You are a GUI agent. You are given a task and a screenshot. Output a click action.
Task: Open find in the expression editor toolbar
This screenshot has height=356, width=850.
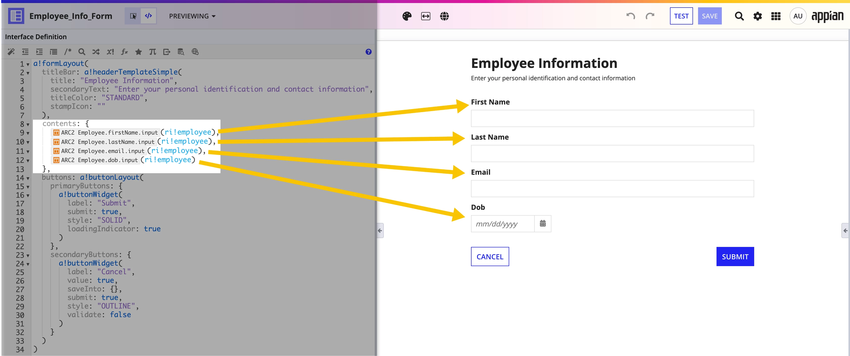point(82,52)
